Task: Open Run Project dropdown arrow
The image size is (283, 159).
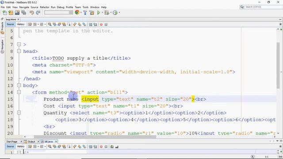Action: coord(102,13)
